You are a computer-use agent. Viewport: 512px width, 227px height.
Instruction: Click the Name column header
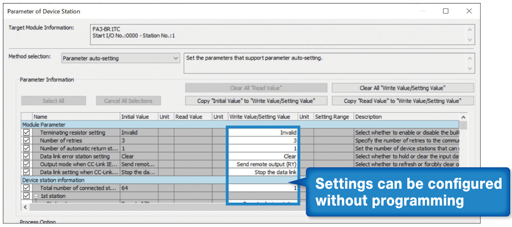[76, 117]
